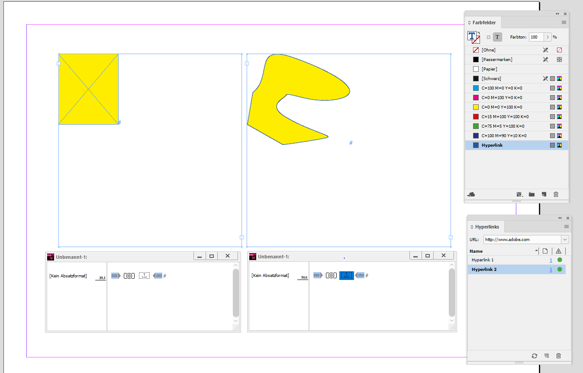Set formatting to affect text (T button)
Image resolution: width=583 pixels, height=373 pixels.
497,37
